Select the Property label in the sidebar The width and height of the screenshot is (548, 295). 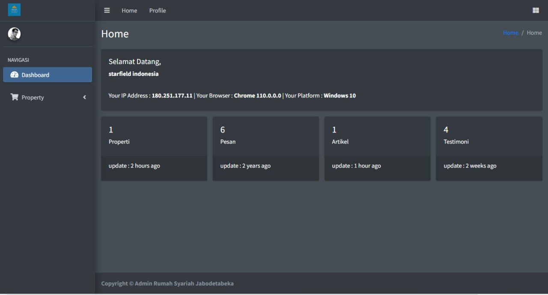(x=33, y=97)
